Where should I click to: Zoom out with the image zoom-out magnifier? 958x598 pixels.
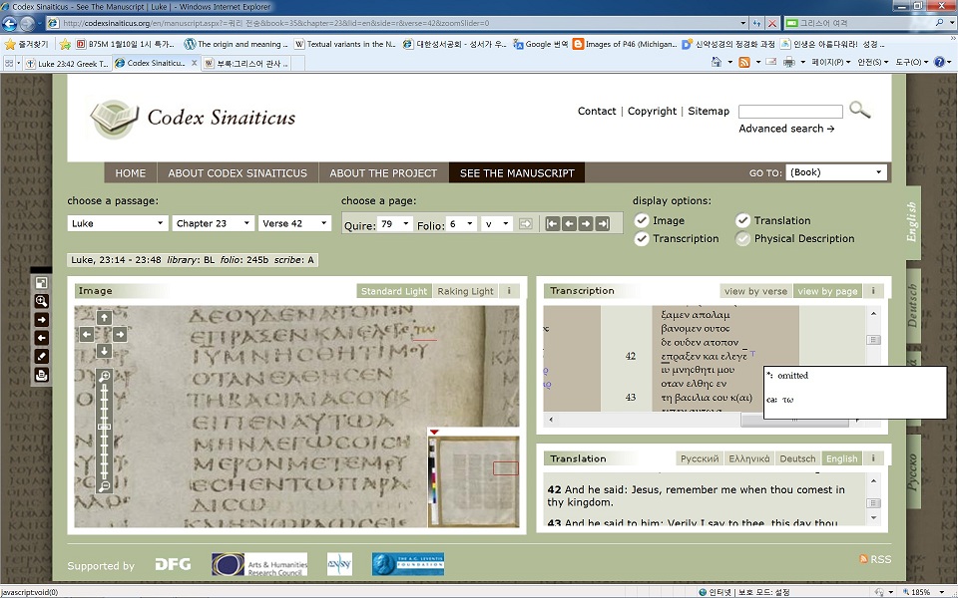[x=105, y=486]
